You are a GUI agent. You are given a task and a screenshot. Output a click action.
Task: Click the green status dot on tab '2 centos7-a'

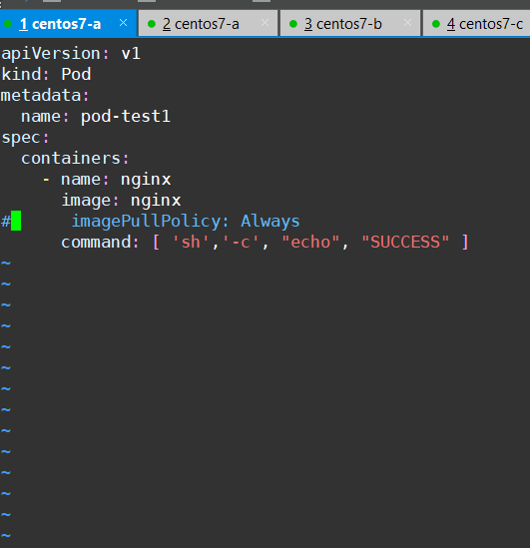pos(152,24)
